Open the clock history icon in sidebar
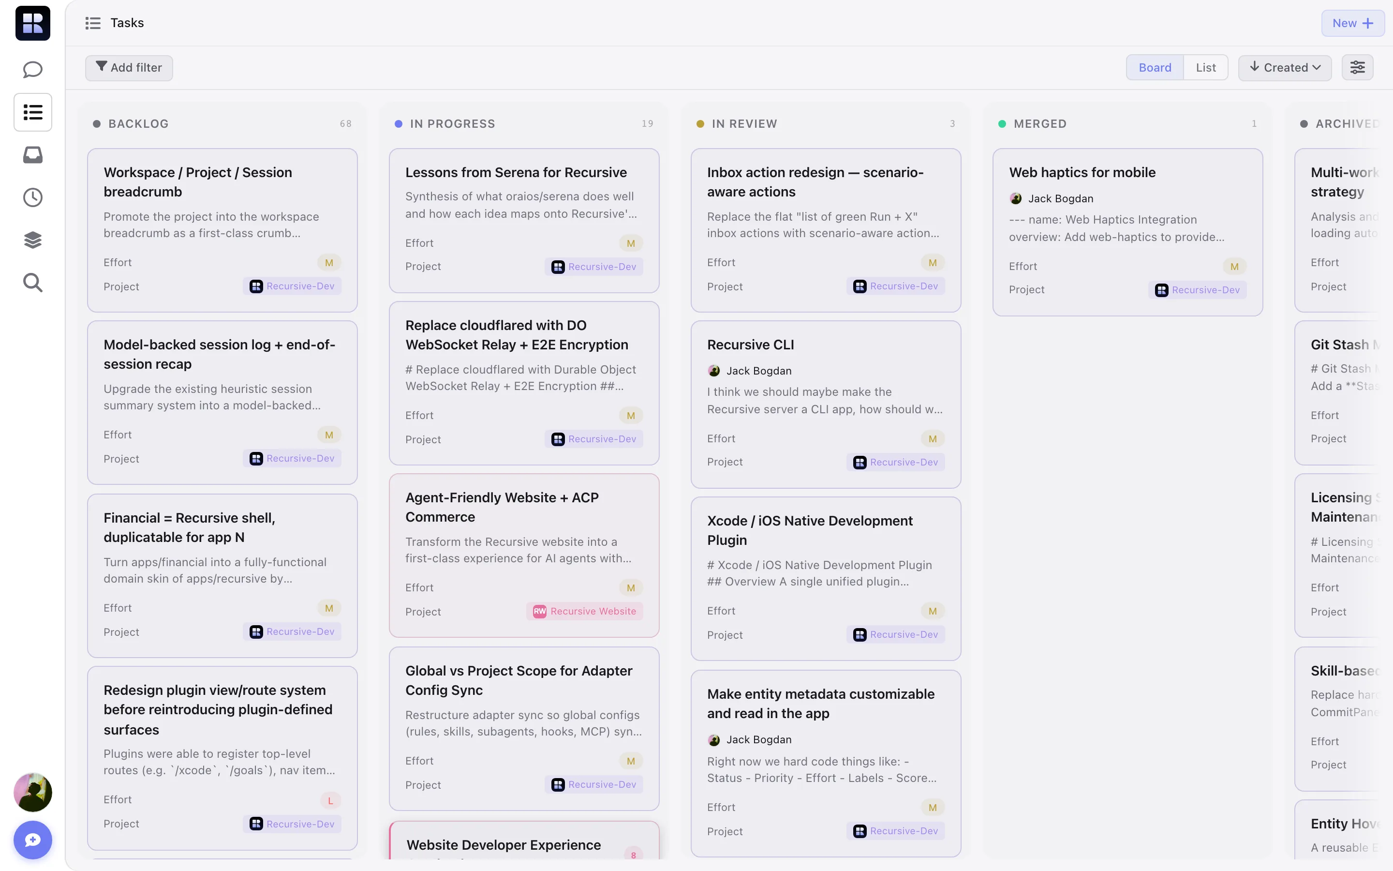Viewport: 1393px width, 871px height. tap(33, 197)
